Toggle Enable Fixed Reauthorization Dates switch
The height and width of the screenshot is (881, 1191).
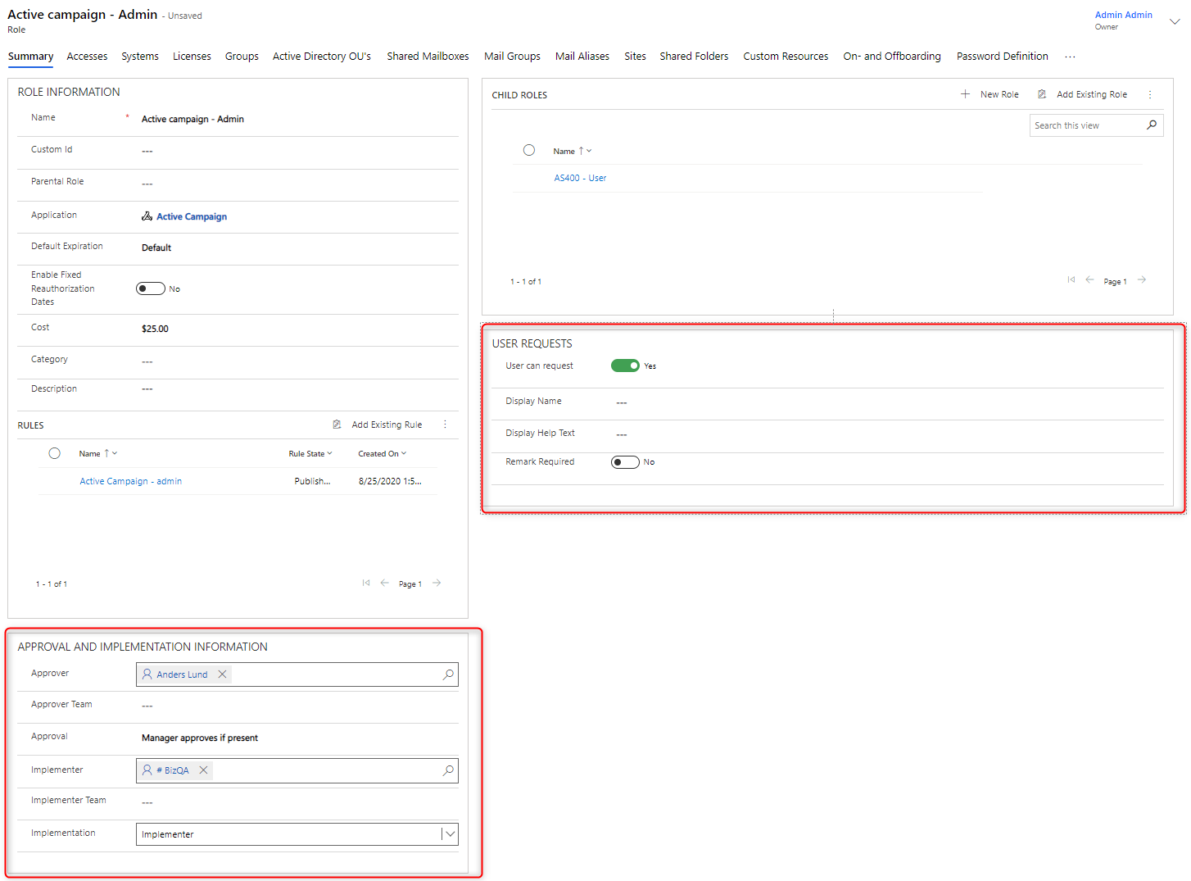coord(151,288)
